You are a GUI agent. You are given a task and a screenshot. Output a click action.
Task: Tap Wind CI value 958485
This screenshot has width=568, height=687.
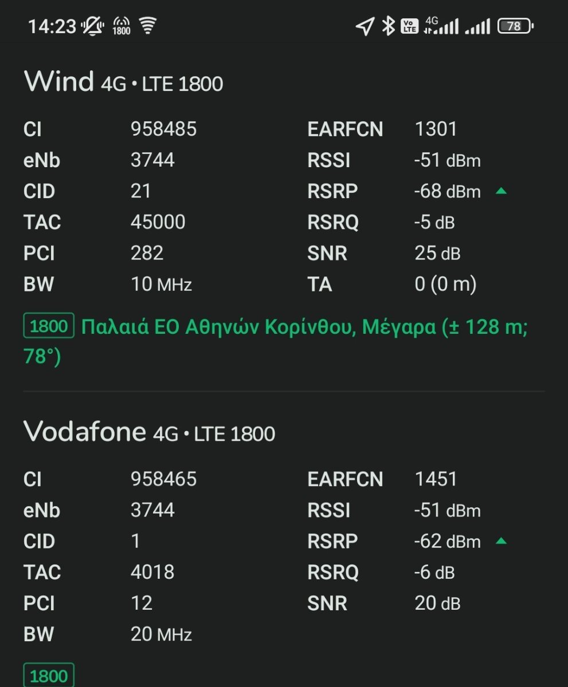(x=164, y=129)
